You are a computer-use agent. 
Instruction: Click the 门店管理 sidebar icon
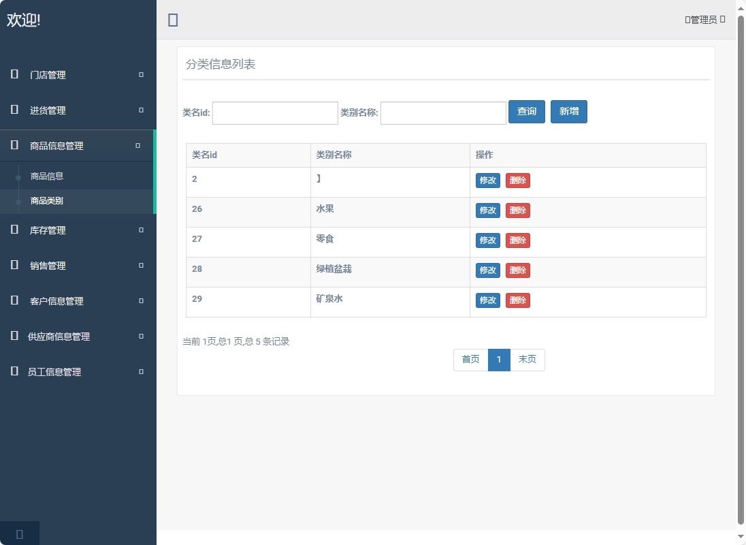click(x=14, y=75)
